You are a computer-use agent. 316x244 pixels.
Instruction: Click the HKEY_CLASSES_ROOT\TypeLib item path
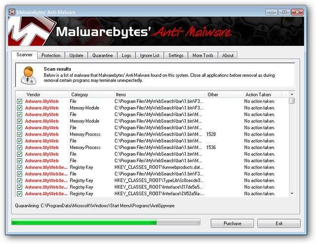159,180
